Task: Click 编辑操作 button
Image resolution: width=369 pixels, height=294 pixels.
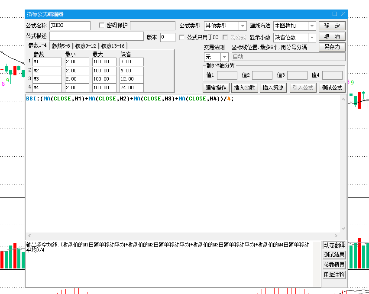Action: coord(216,87)
